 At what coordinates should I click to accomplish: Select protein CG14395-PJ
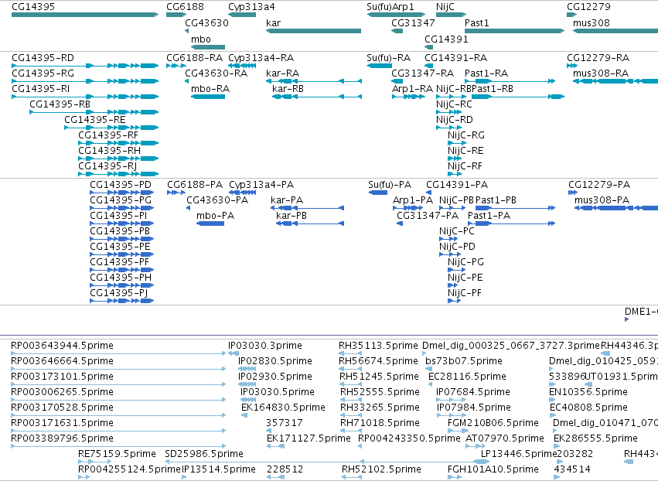(121, 301)
